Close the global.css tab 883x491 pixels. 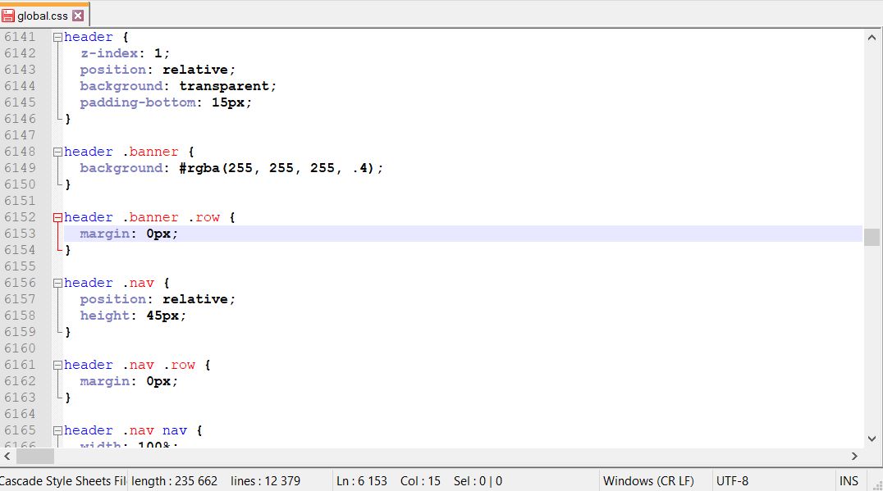[x=78, y=16]
